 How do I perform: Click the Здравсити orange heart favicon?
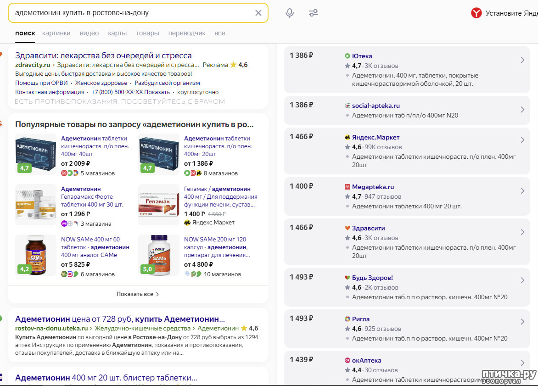(x=347, y=228)
